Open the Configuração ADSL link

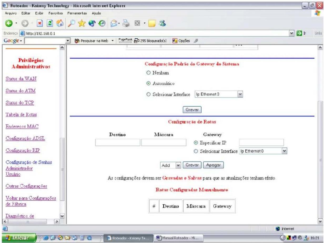pyautogui.click(x=26, y=139)
